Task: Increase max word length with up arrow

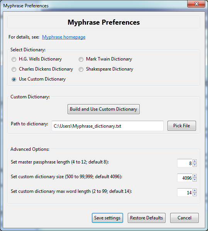Action: coord(194,191)
